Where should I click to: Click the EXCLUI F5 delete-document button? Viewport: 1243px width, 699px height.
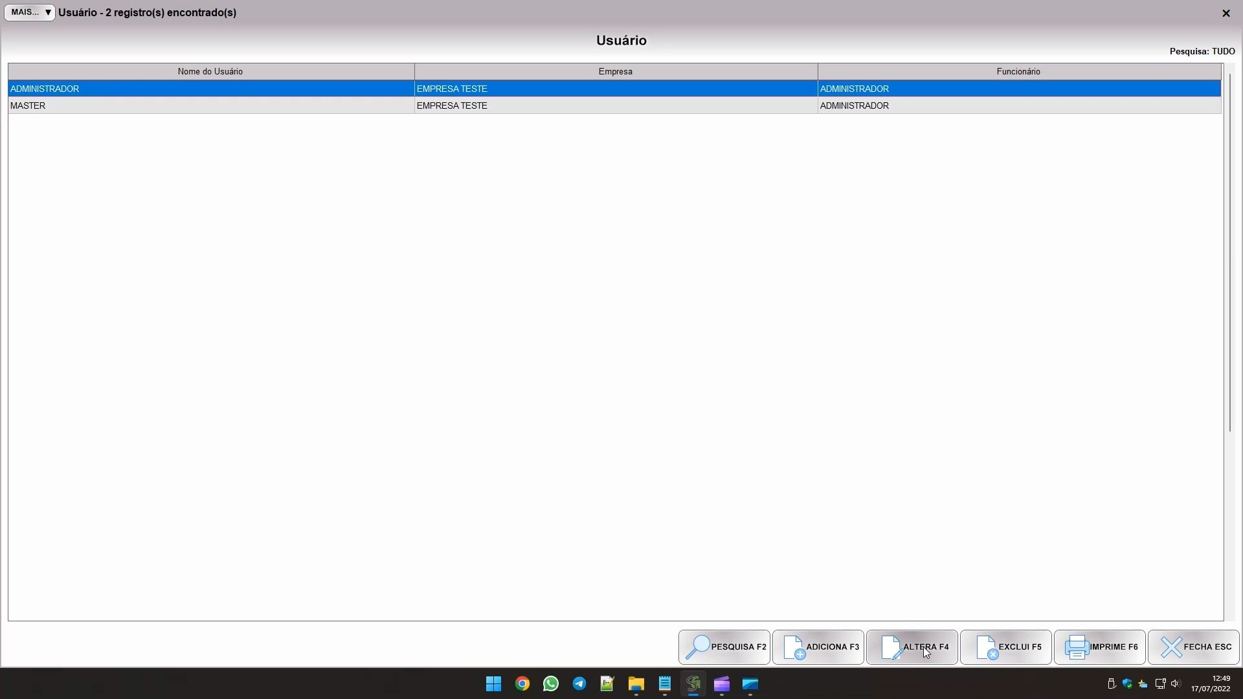click(x=1005, y=647)
